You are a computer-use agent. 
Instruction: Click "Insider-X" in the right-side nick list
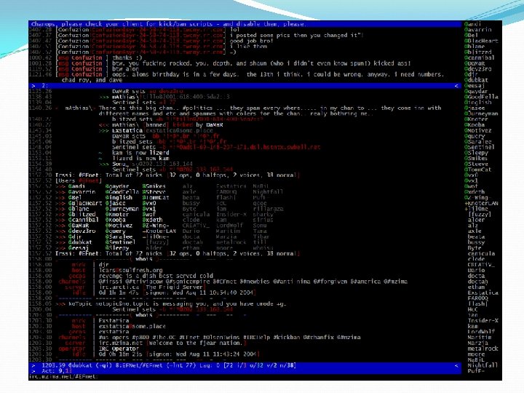coord(483,321)
